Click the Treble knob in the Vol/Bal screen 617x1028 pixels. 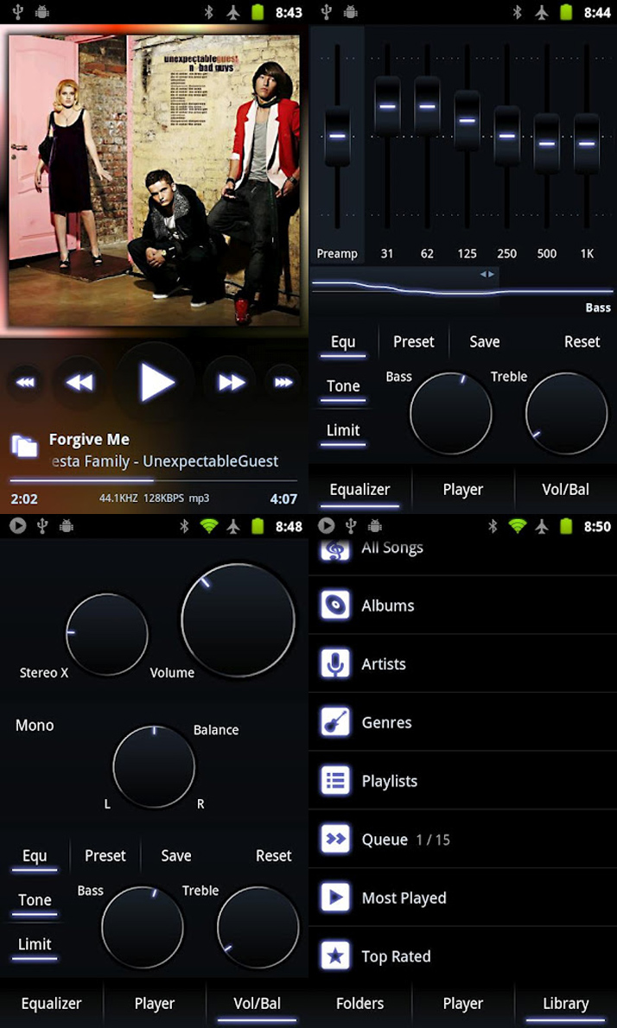258,928
